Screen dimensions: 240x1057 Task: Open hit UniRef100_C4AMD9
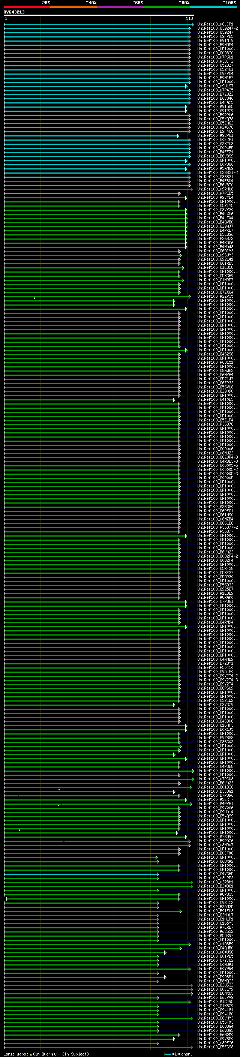click(215, 660)
